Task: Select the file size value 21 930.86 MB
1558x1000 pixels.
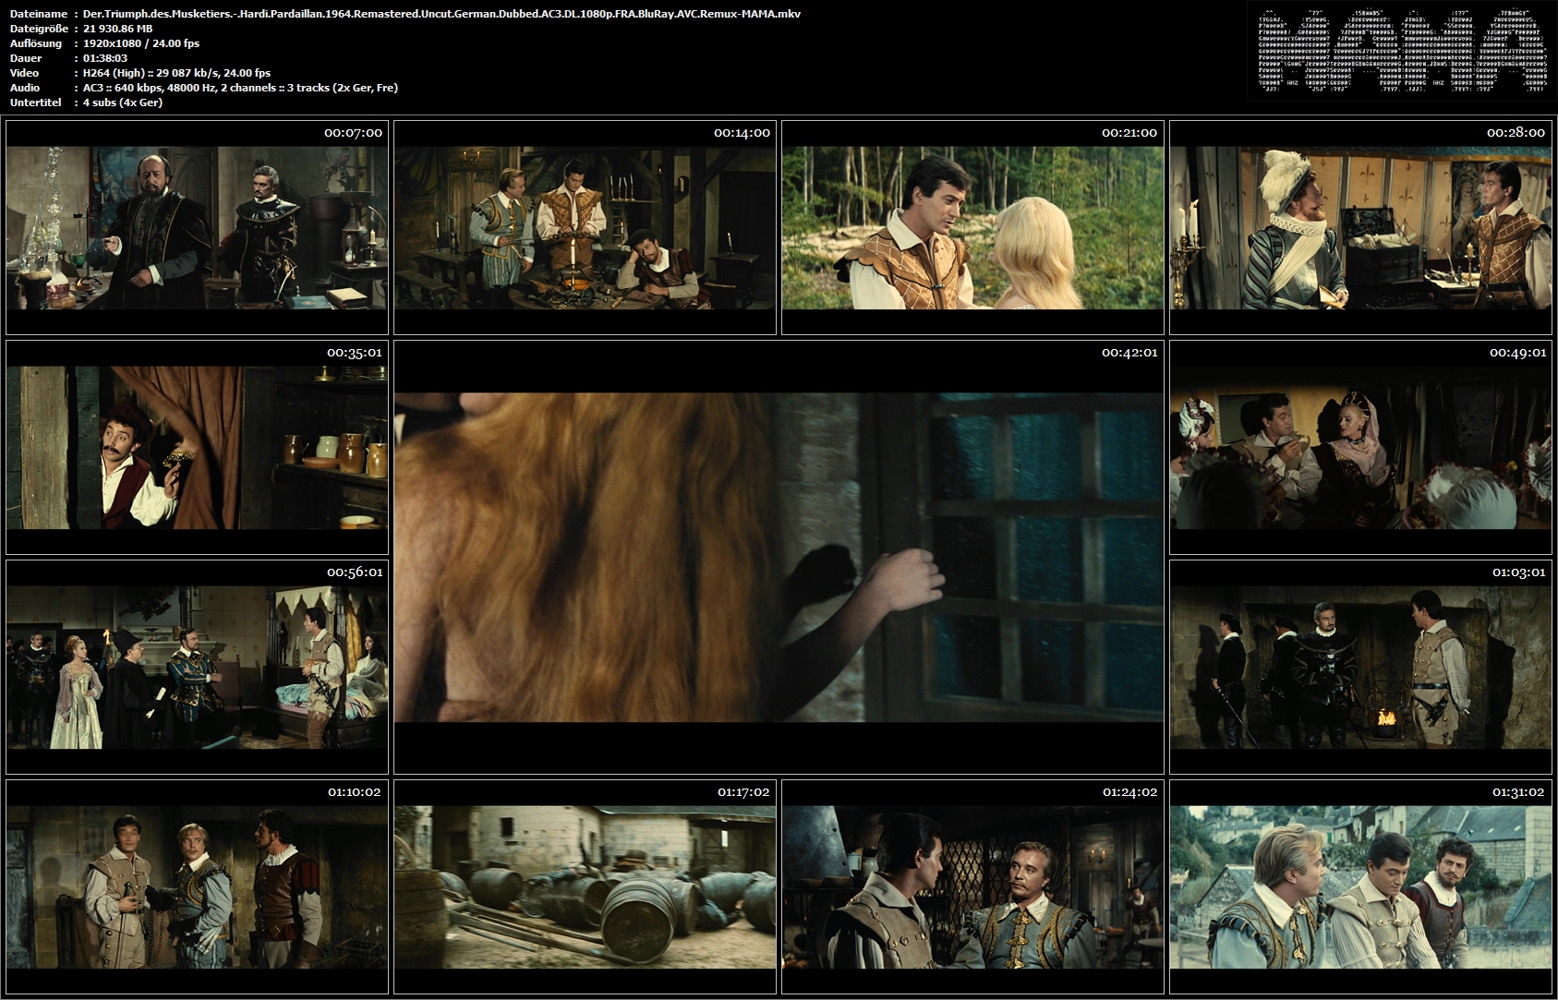Action: (117, 29)
